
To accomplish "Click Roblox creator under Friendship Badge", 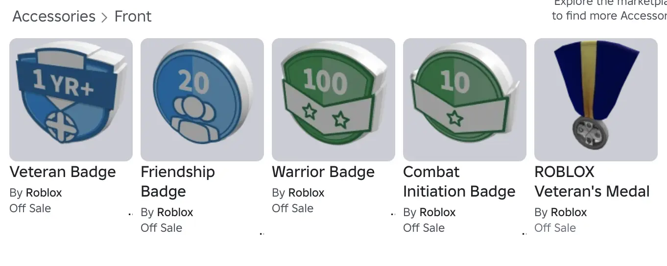I will pos(175,213).
